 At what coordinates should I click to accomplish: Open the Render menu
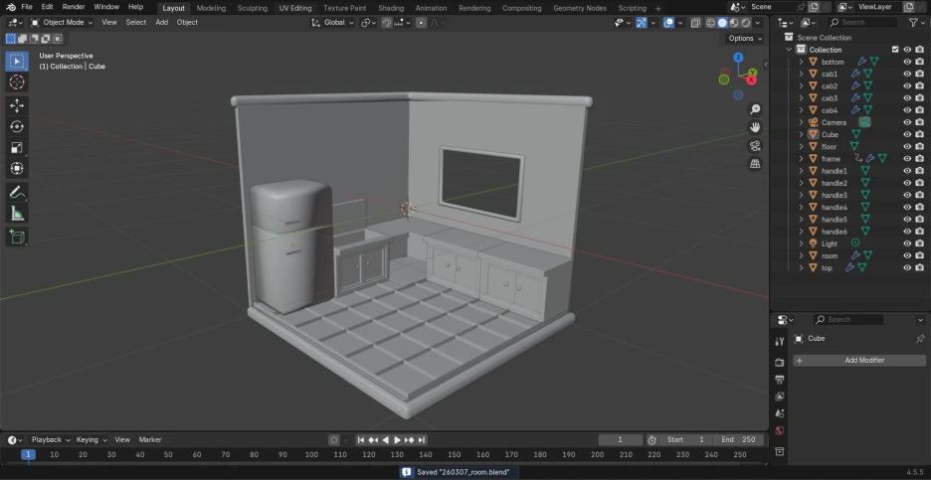pyautogui.click(x=74, y=7)
